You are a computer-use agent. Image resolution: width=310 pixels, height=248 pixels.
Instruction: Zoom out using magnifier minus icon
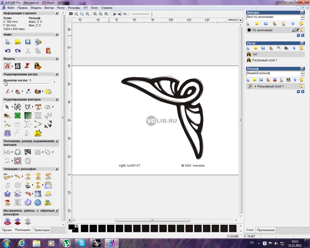[82, 14]
